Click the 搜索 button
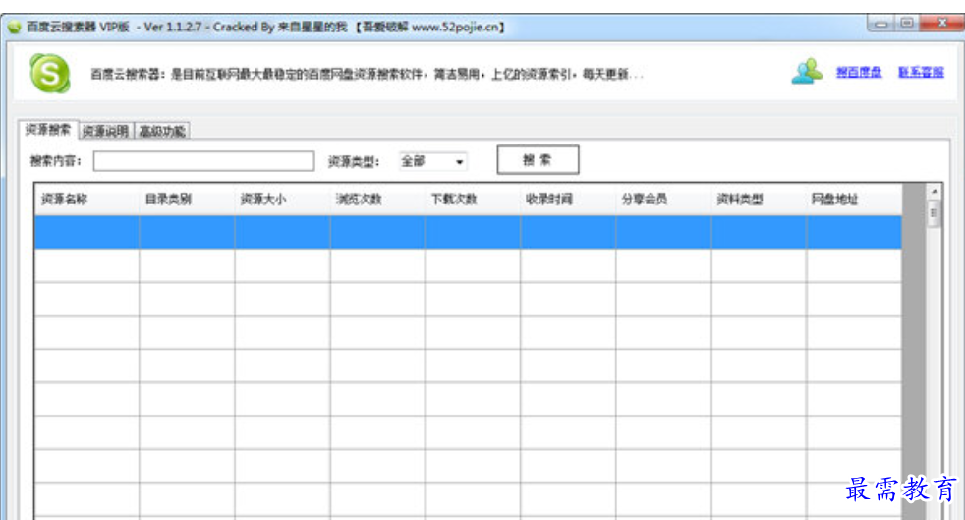Screen dimensions: 965x520 538,160
